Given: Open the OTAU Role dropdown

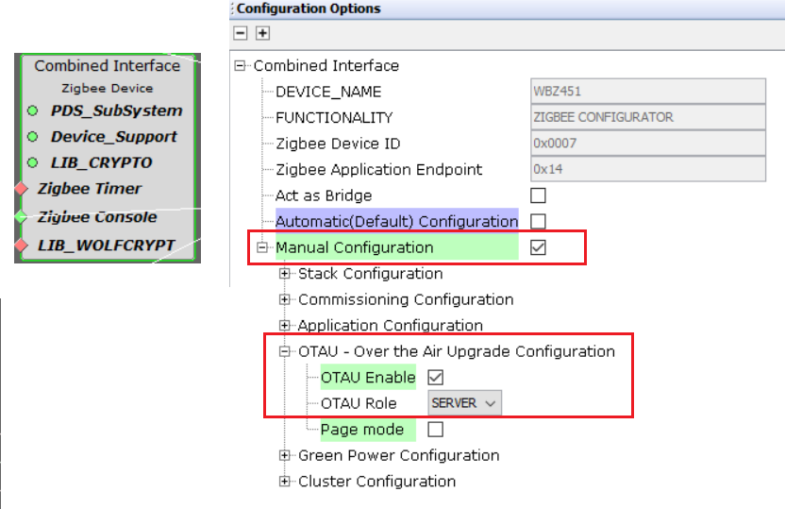Looking at the screenshot, I should coord(463,403).
